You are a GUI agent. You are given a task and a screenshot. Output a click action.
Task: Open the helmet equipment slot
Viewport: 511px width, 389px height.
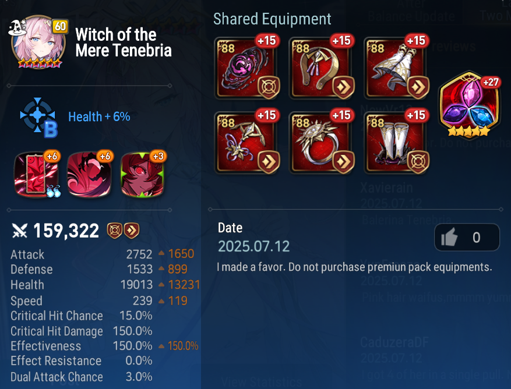pos(321,68)
